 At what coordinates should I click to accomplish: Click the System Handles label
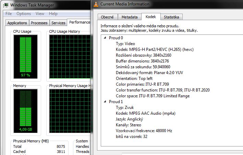82,146
